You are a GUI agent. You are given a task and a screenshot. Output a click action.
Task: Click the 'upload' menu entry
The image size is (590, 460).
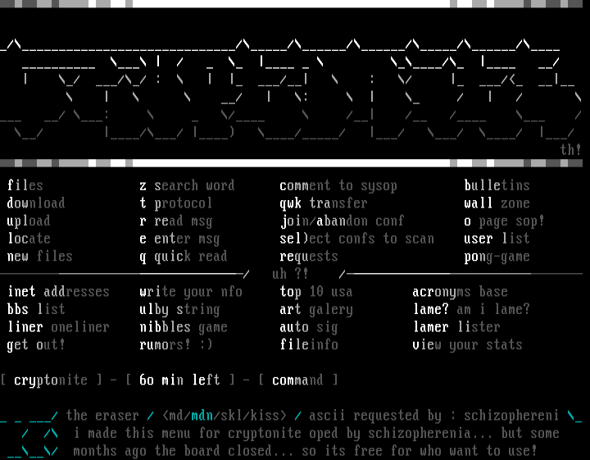pyautogui.click(x=29, y=221)
